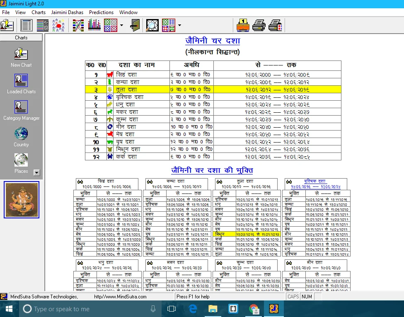Screen dimensions: 404x317
Task: Click the four crossed charts toolbar icon
Action: pyautogui.click(x=111, y=25)
